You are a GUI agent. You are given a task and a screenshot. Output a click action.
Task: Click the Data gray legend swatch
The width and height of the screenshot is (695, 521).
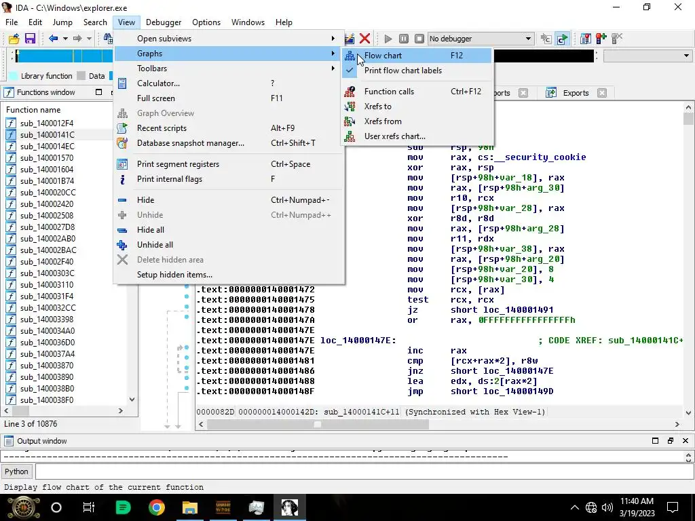(x=81, y=76)
